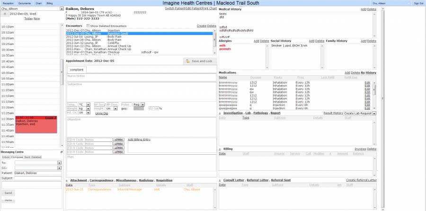Screen dimensions: 426x211
Task: Select the complaint tab
Action: point(77,70)
